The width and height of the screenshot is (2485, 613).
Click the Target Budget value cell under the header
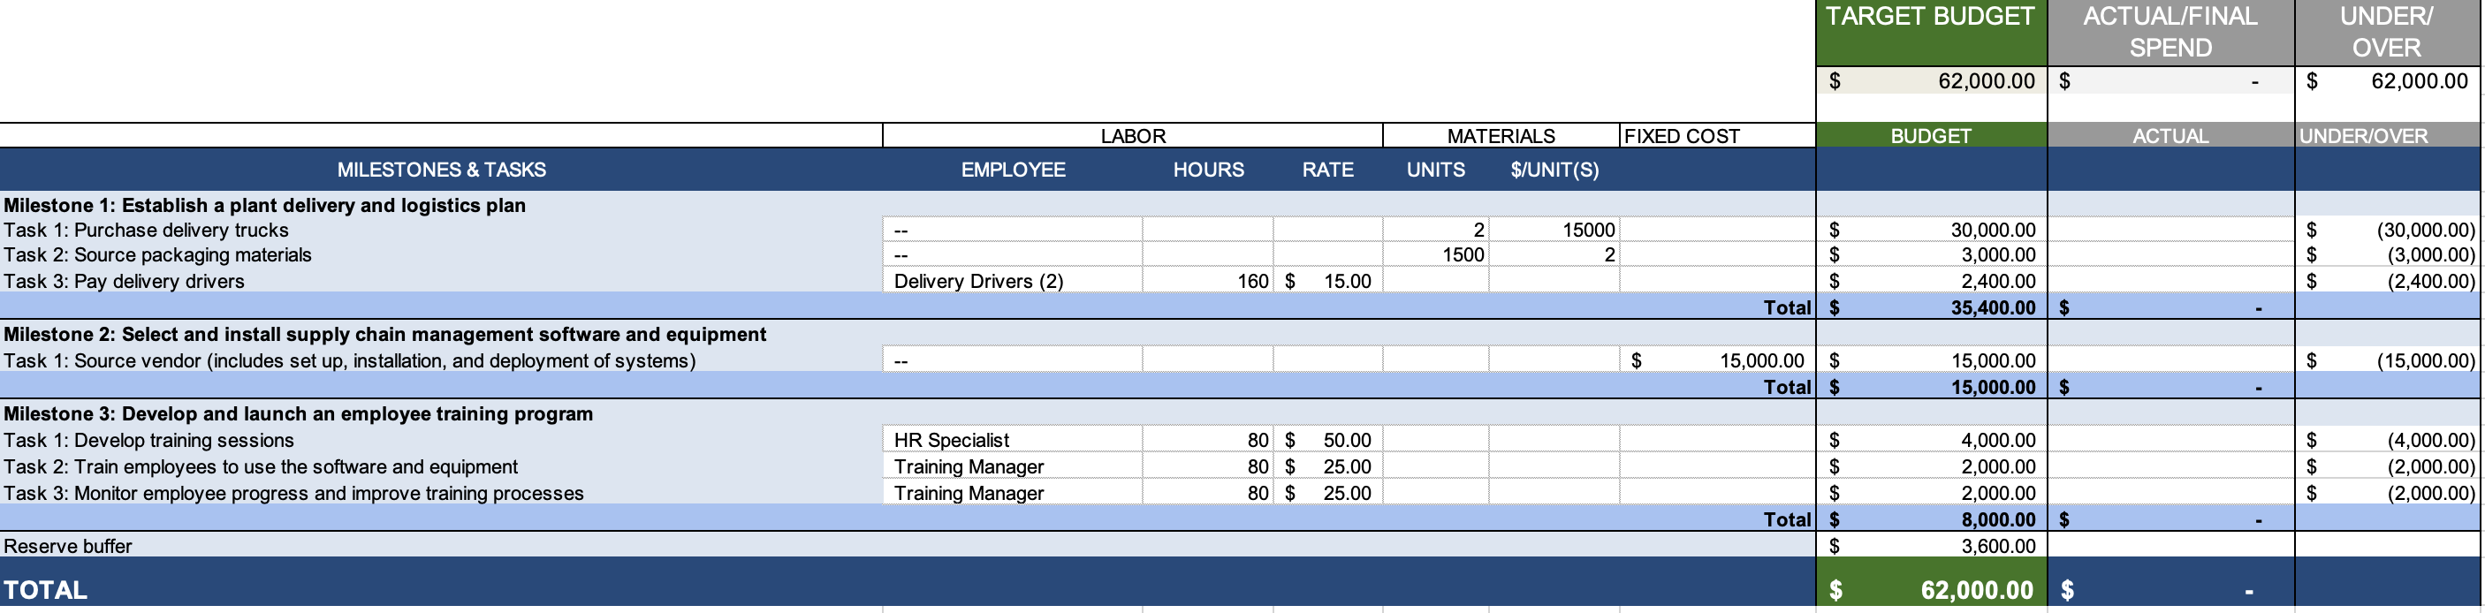pos(1930,81)
